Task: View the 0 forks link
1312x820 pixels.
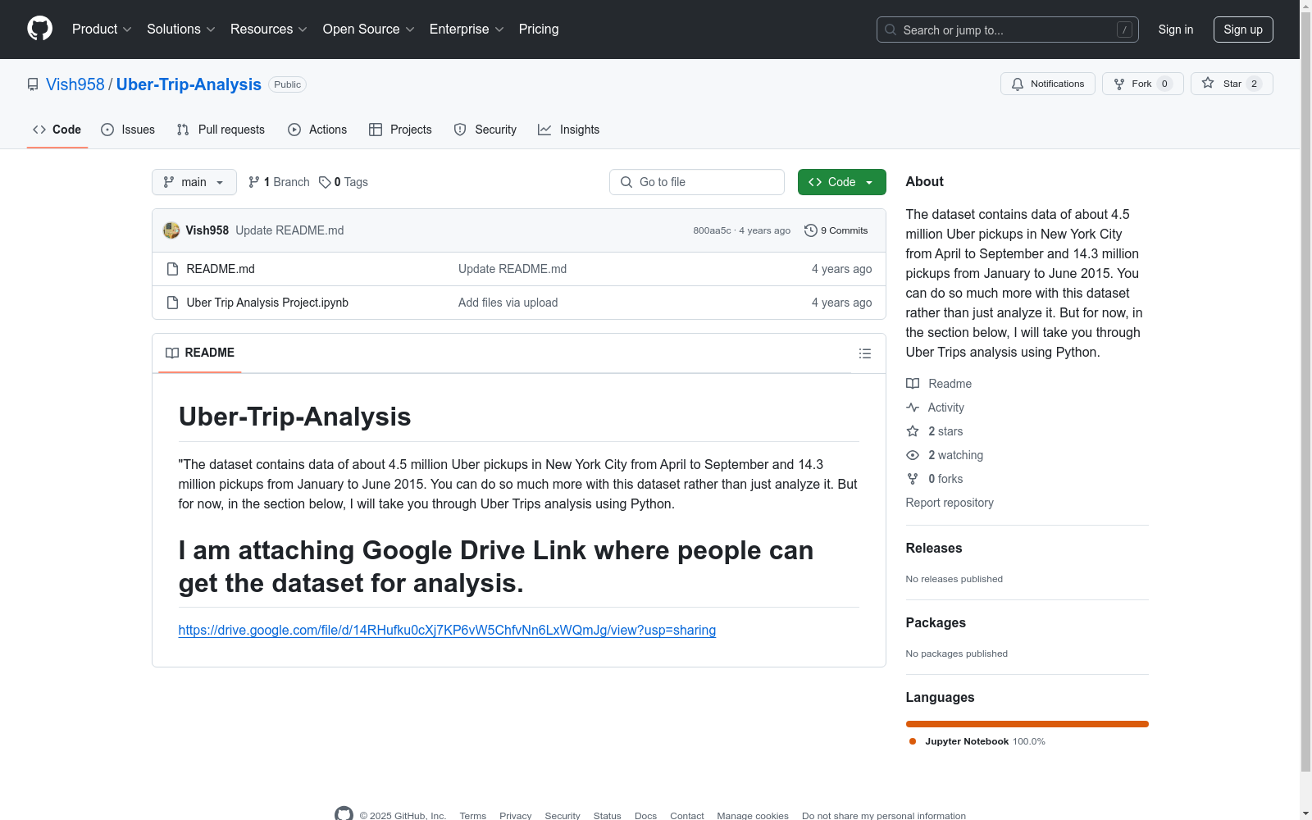Action: [935, 479]
